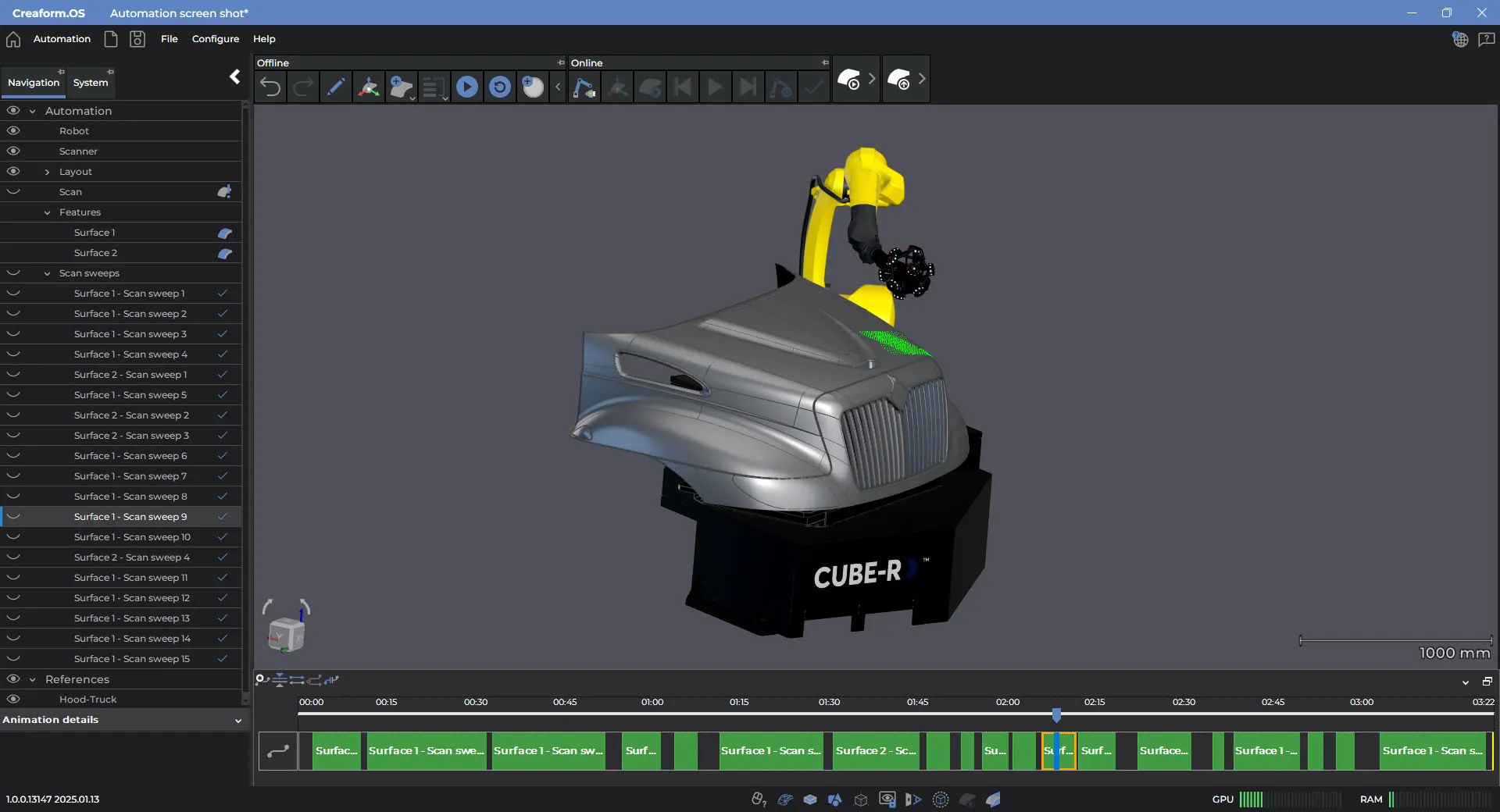Collapse the navigation panel with left arrow
The width and height of the screenshot is (1500, 812).
pos(234,77)
